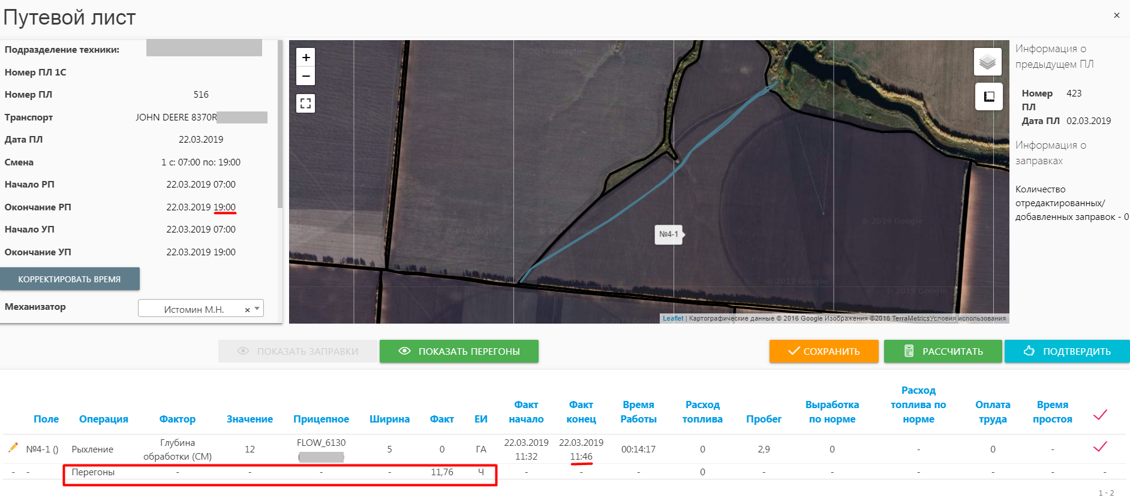Click the №4-1 () field cell
This screenshot has height=501, width=1130.
tap(42, 449)
